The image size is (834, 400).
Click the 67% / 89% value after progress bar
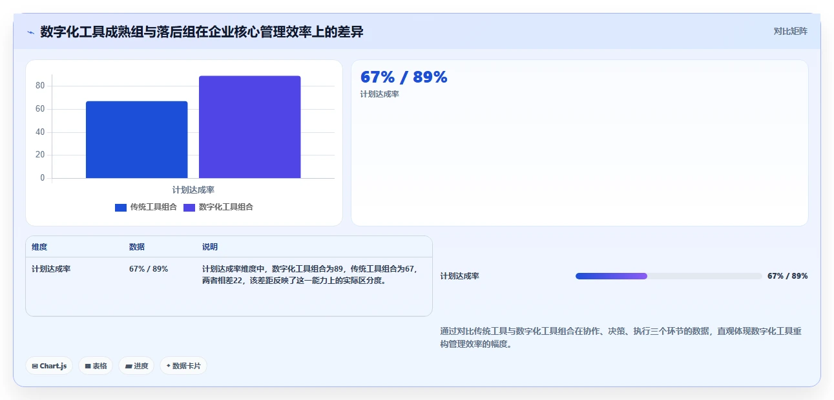(x=787, y=276)
